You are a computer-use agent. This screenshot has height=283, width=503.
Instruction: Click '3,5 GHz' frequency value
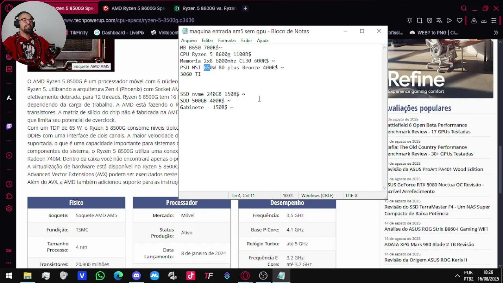point(295,215)
